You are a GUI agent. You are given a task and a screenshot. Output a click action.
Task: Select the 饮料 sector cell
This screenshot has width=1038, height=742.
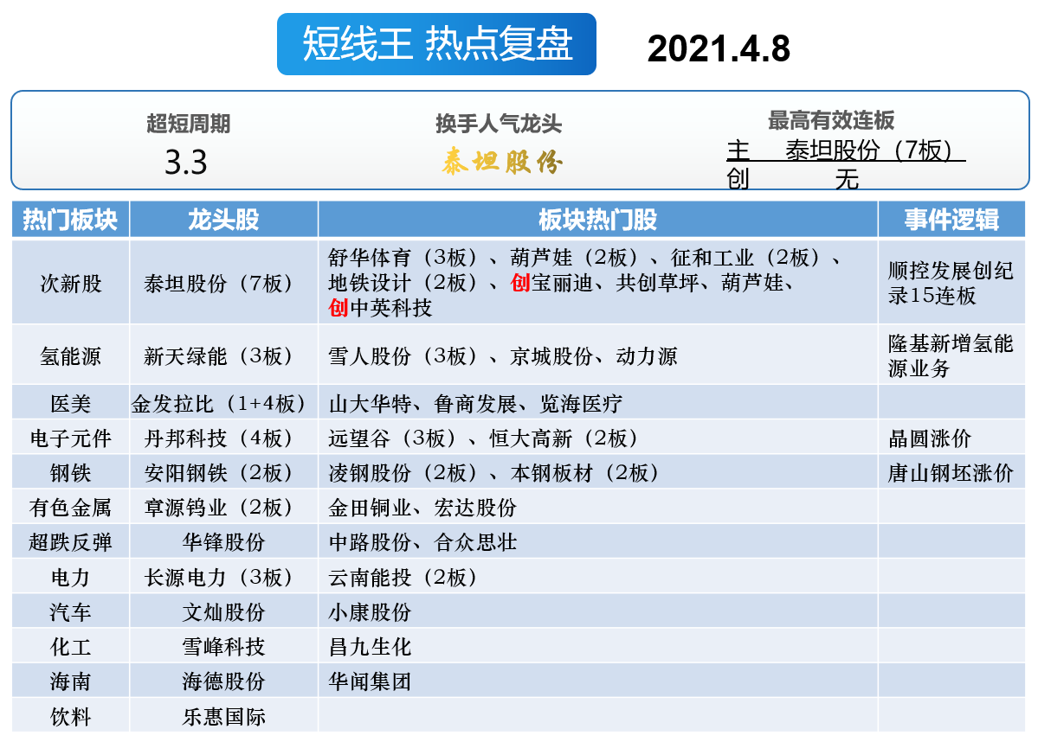click(70, 716)
